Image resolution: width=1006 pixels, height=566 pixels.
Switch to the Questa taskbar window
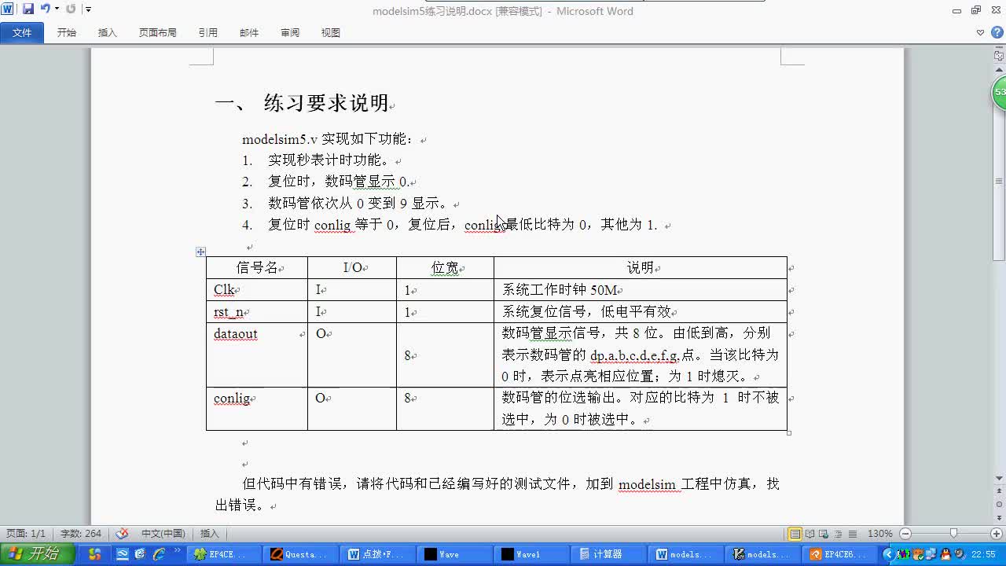tap(299, 554)
